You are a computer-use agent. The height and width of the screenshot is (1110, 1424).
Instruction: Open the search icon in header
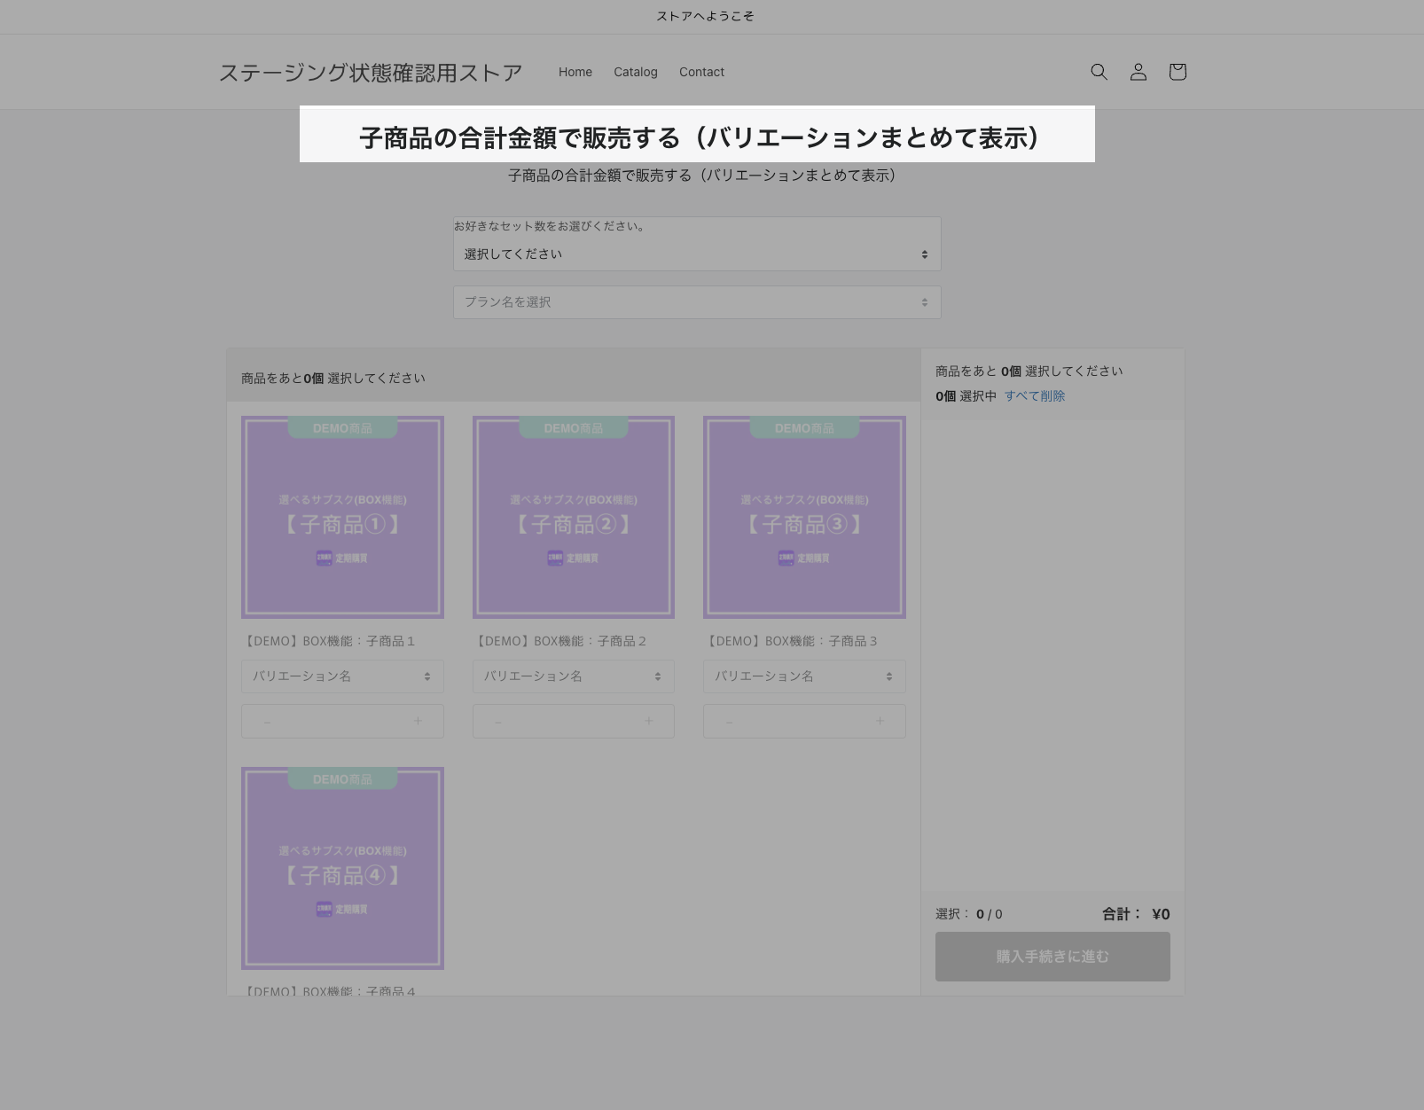pyautogui.click(x=1099, y=72)
